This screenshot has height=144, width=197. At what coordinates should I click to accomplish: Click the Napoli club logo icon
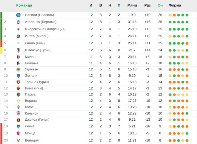18,15
